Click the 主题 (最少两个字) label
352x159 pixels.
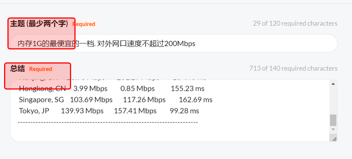click(x=39, y=24)
